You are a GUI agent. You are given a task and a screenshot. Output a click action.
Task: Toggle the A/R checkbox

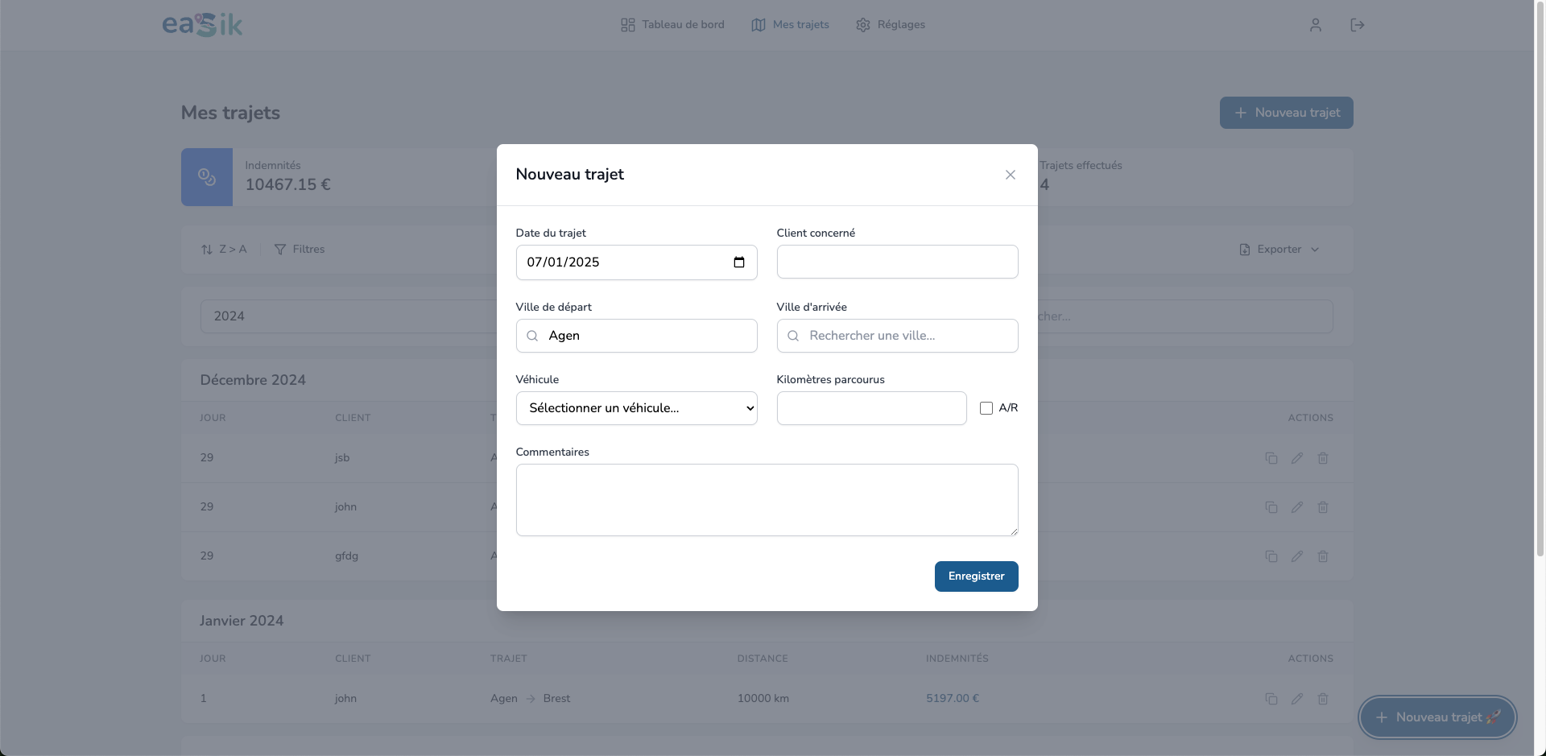(x=986, y=408)
